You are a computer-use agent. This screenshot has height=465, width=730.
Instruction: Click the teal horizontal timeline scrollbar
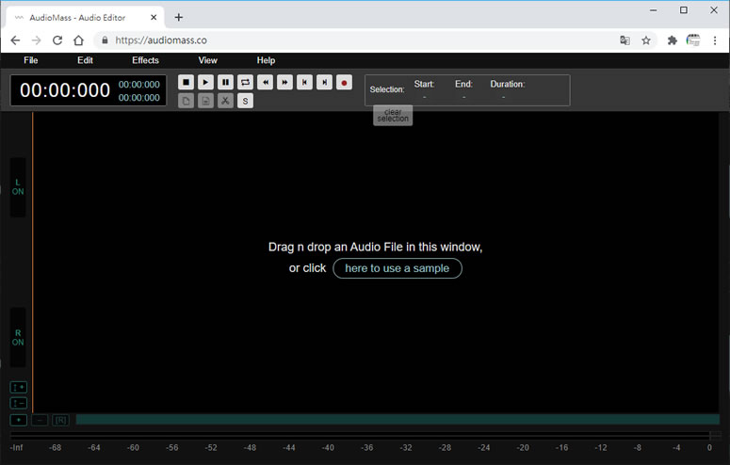point(397,420)
